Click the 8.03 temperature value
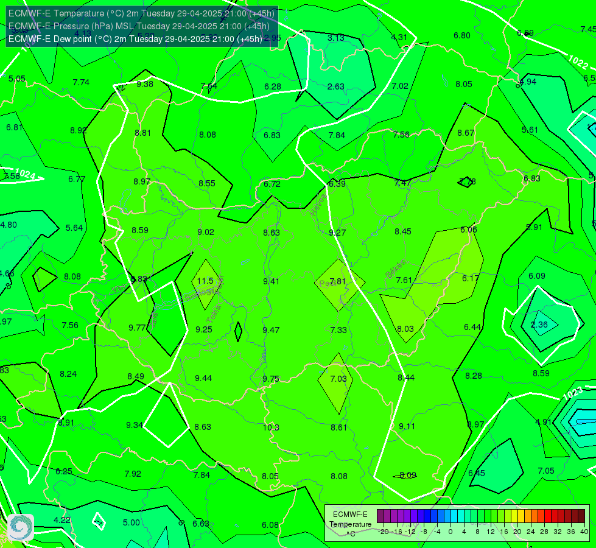Viewport: 596px width, 548px height. click(405, 329)
